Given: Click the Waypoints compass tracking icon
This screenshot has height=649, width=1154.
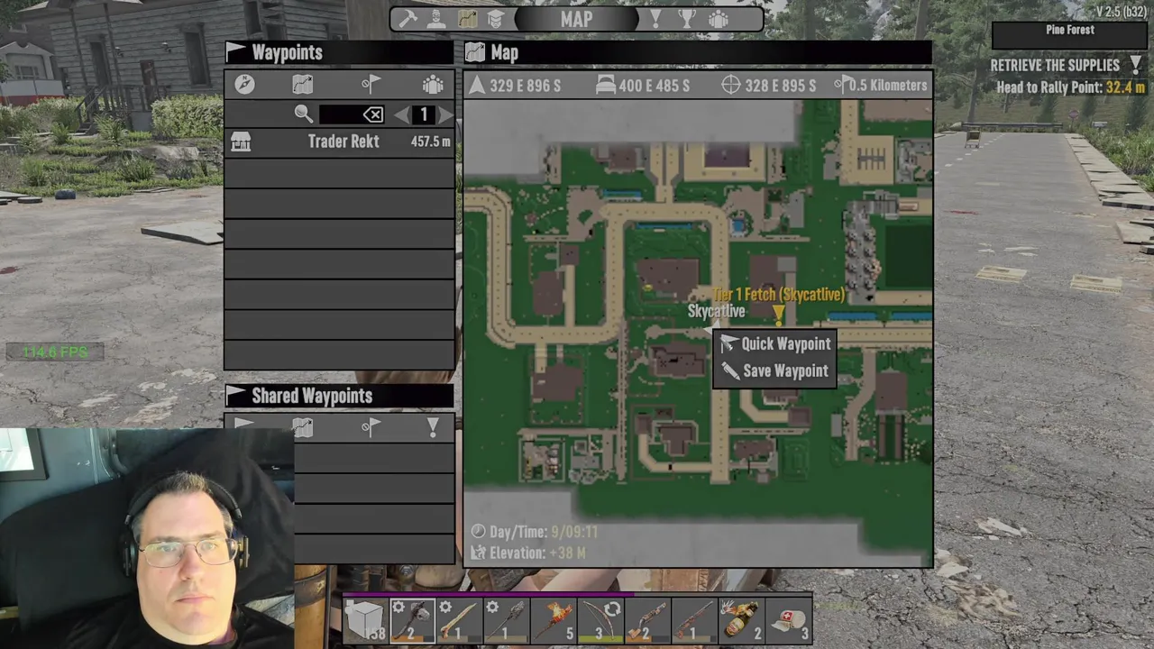Looking at the screenshot, I should point(244,84).
